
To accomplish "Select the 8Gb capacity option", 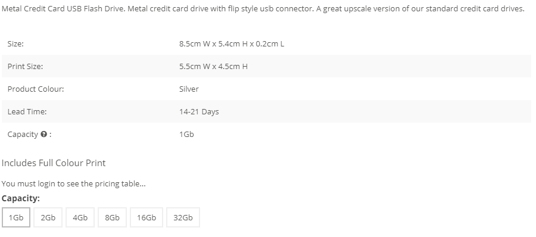I will [112, 217].
